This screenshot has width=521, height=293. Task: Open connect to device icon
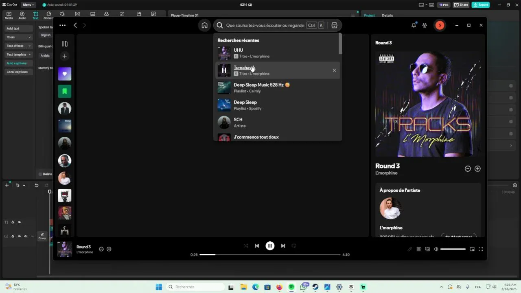point(427,249)
